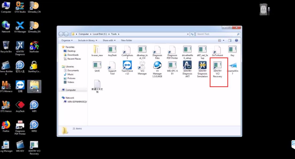
Task: Select Computer in navigation pane
Action: tap(69, 90)
